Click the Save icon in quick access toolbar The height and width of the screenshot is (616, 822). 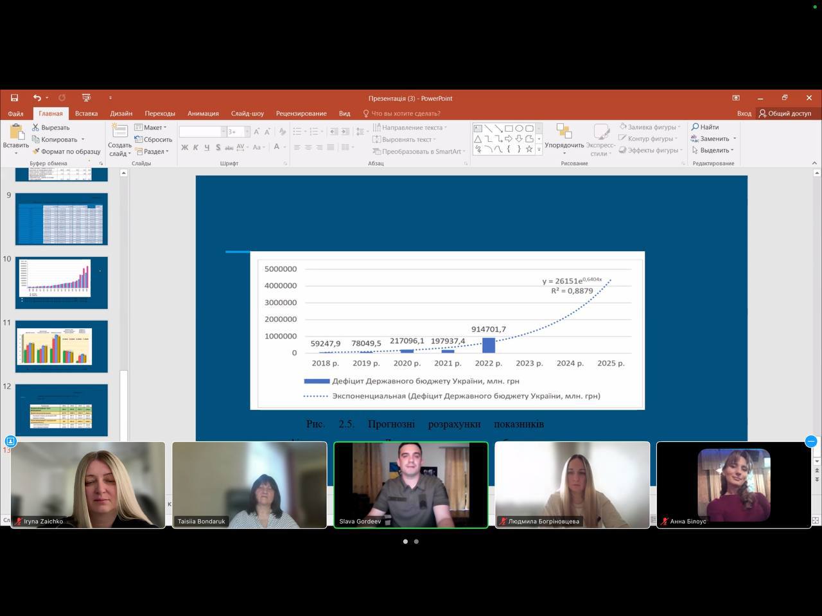click(x=14, y=98)
